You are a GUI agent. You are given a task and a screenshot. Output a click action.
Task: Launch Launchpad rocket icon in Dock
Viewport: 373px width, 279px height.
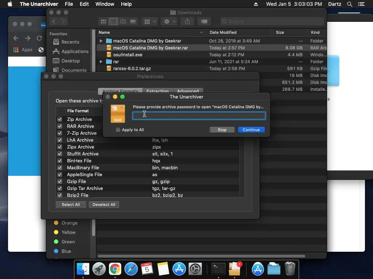(99, 269)
